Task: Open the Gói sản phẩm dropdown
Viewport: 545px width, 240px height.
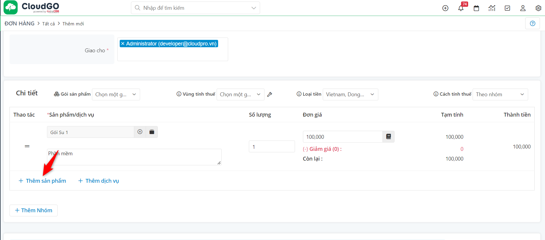Action: pyautogui.click(x=116, y=94)
